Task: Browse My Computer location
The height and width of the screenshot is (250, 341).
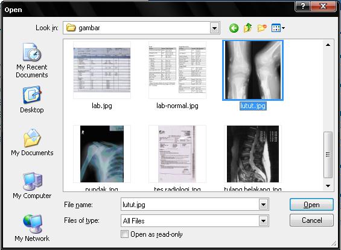Action: 32,185
